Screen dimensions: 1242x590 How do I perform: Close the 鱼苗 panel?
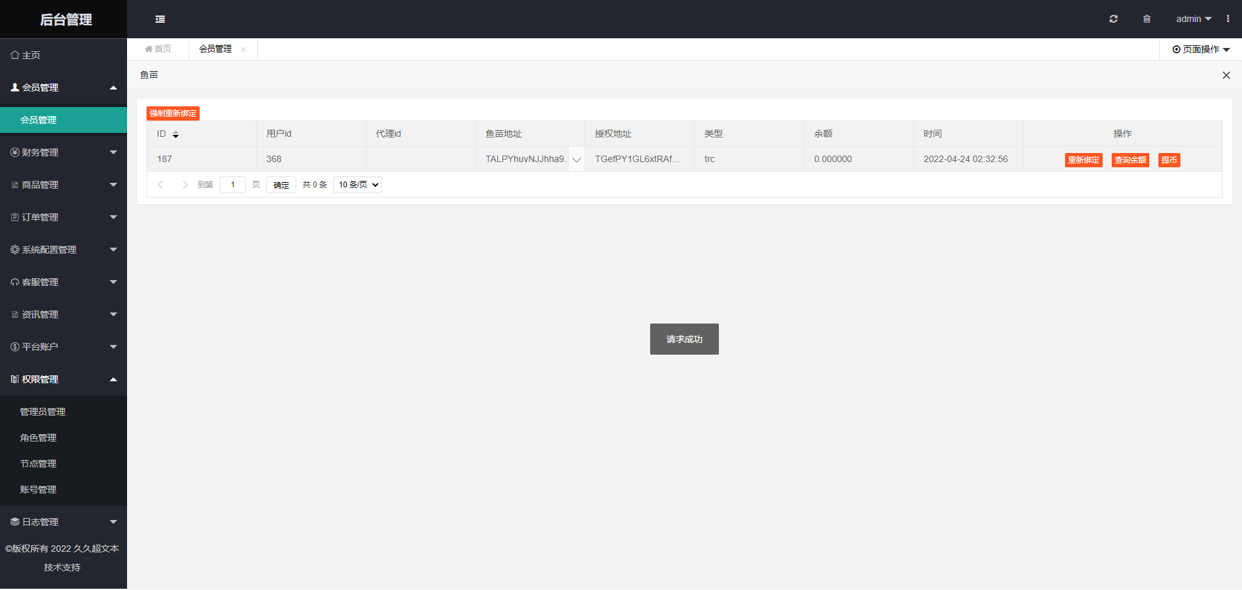click(x=1226, y=75)
